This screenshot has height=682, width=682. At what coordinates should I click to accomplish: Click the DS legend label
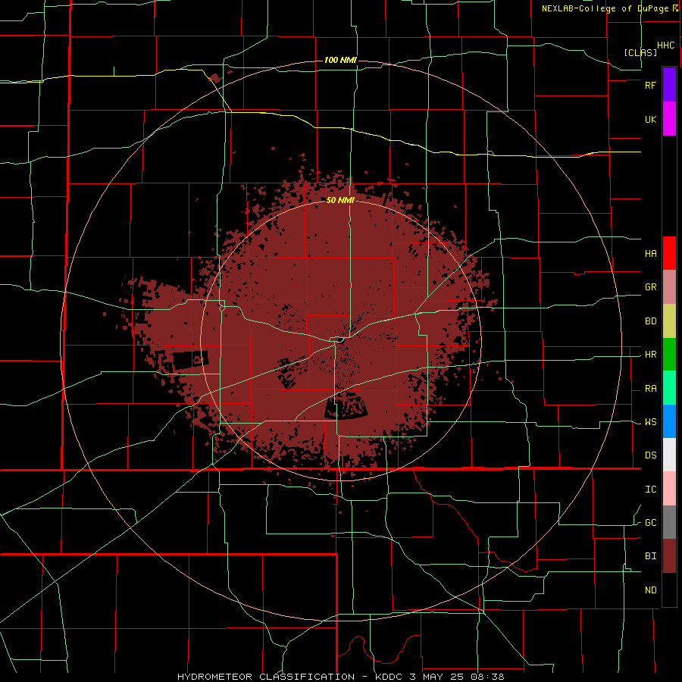pyautogui.click(x=650, y=455)
